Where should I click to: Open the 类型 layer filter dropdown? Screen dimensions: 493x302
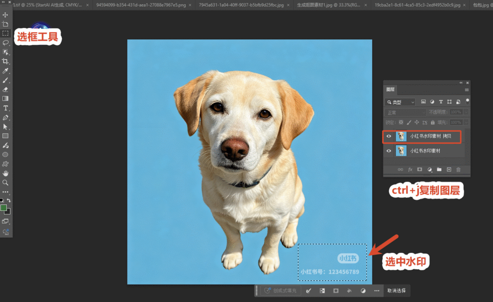400,102
